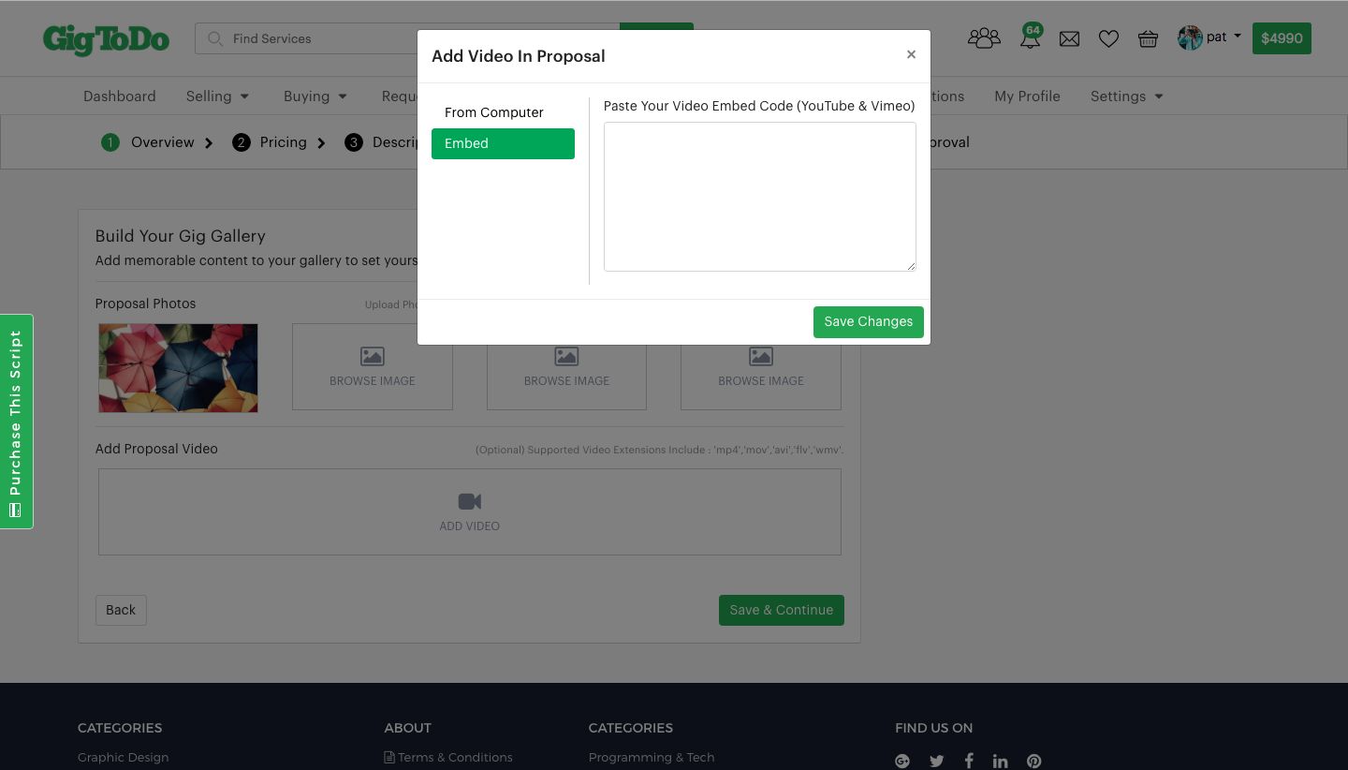
Task: Expand the Selling dropdown menu
Action: [218, 96]
